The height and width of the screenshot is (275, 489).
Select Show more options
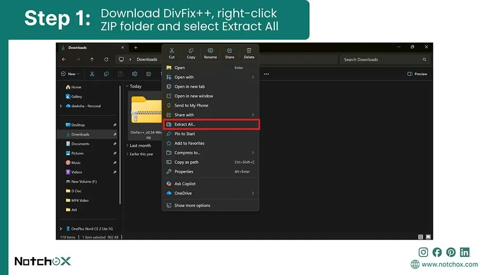click(x=211, y=205)
